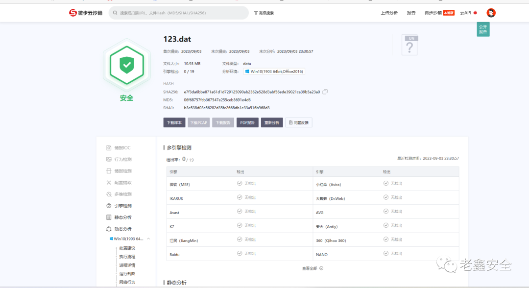
Task: Click 小红伞 (Avira) engine name
Action: 329,185
